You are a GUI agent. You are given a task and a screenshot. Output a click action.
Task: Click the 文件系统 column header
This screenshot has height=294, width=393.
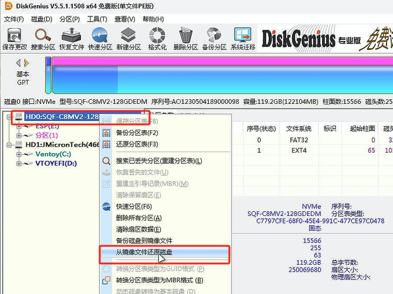click(299, 129)
